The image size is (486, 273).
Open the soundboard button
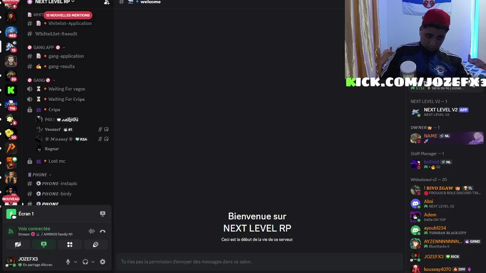[x=96, y=245]
